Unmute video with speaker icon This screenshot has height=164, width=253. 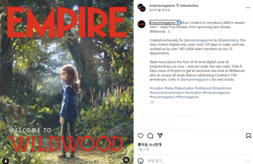[x=126, y=160]
